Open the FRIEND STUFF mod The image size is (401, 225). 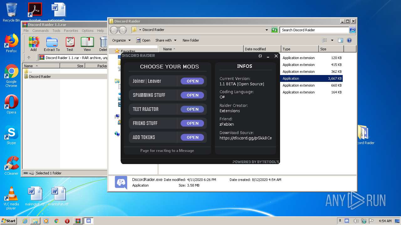coord(192,123)
